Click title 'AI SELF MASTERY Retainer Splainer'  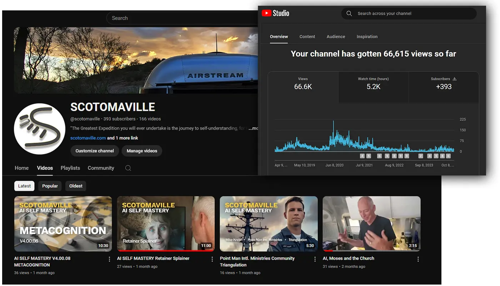pyautogui.click(x=153, y=258)
